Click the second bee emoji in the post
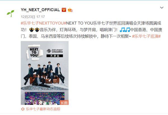 coord(37,30)
